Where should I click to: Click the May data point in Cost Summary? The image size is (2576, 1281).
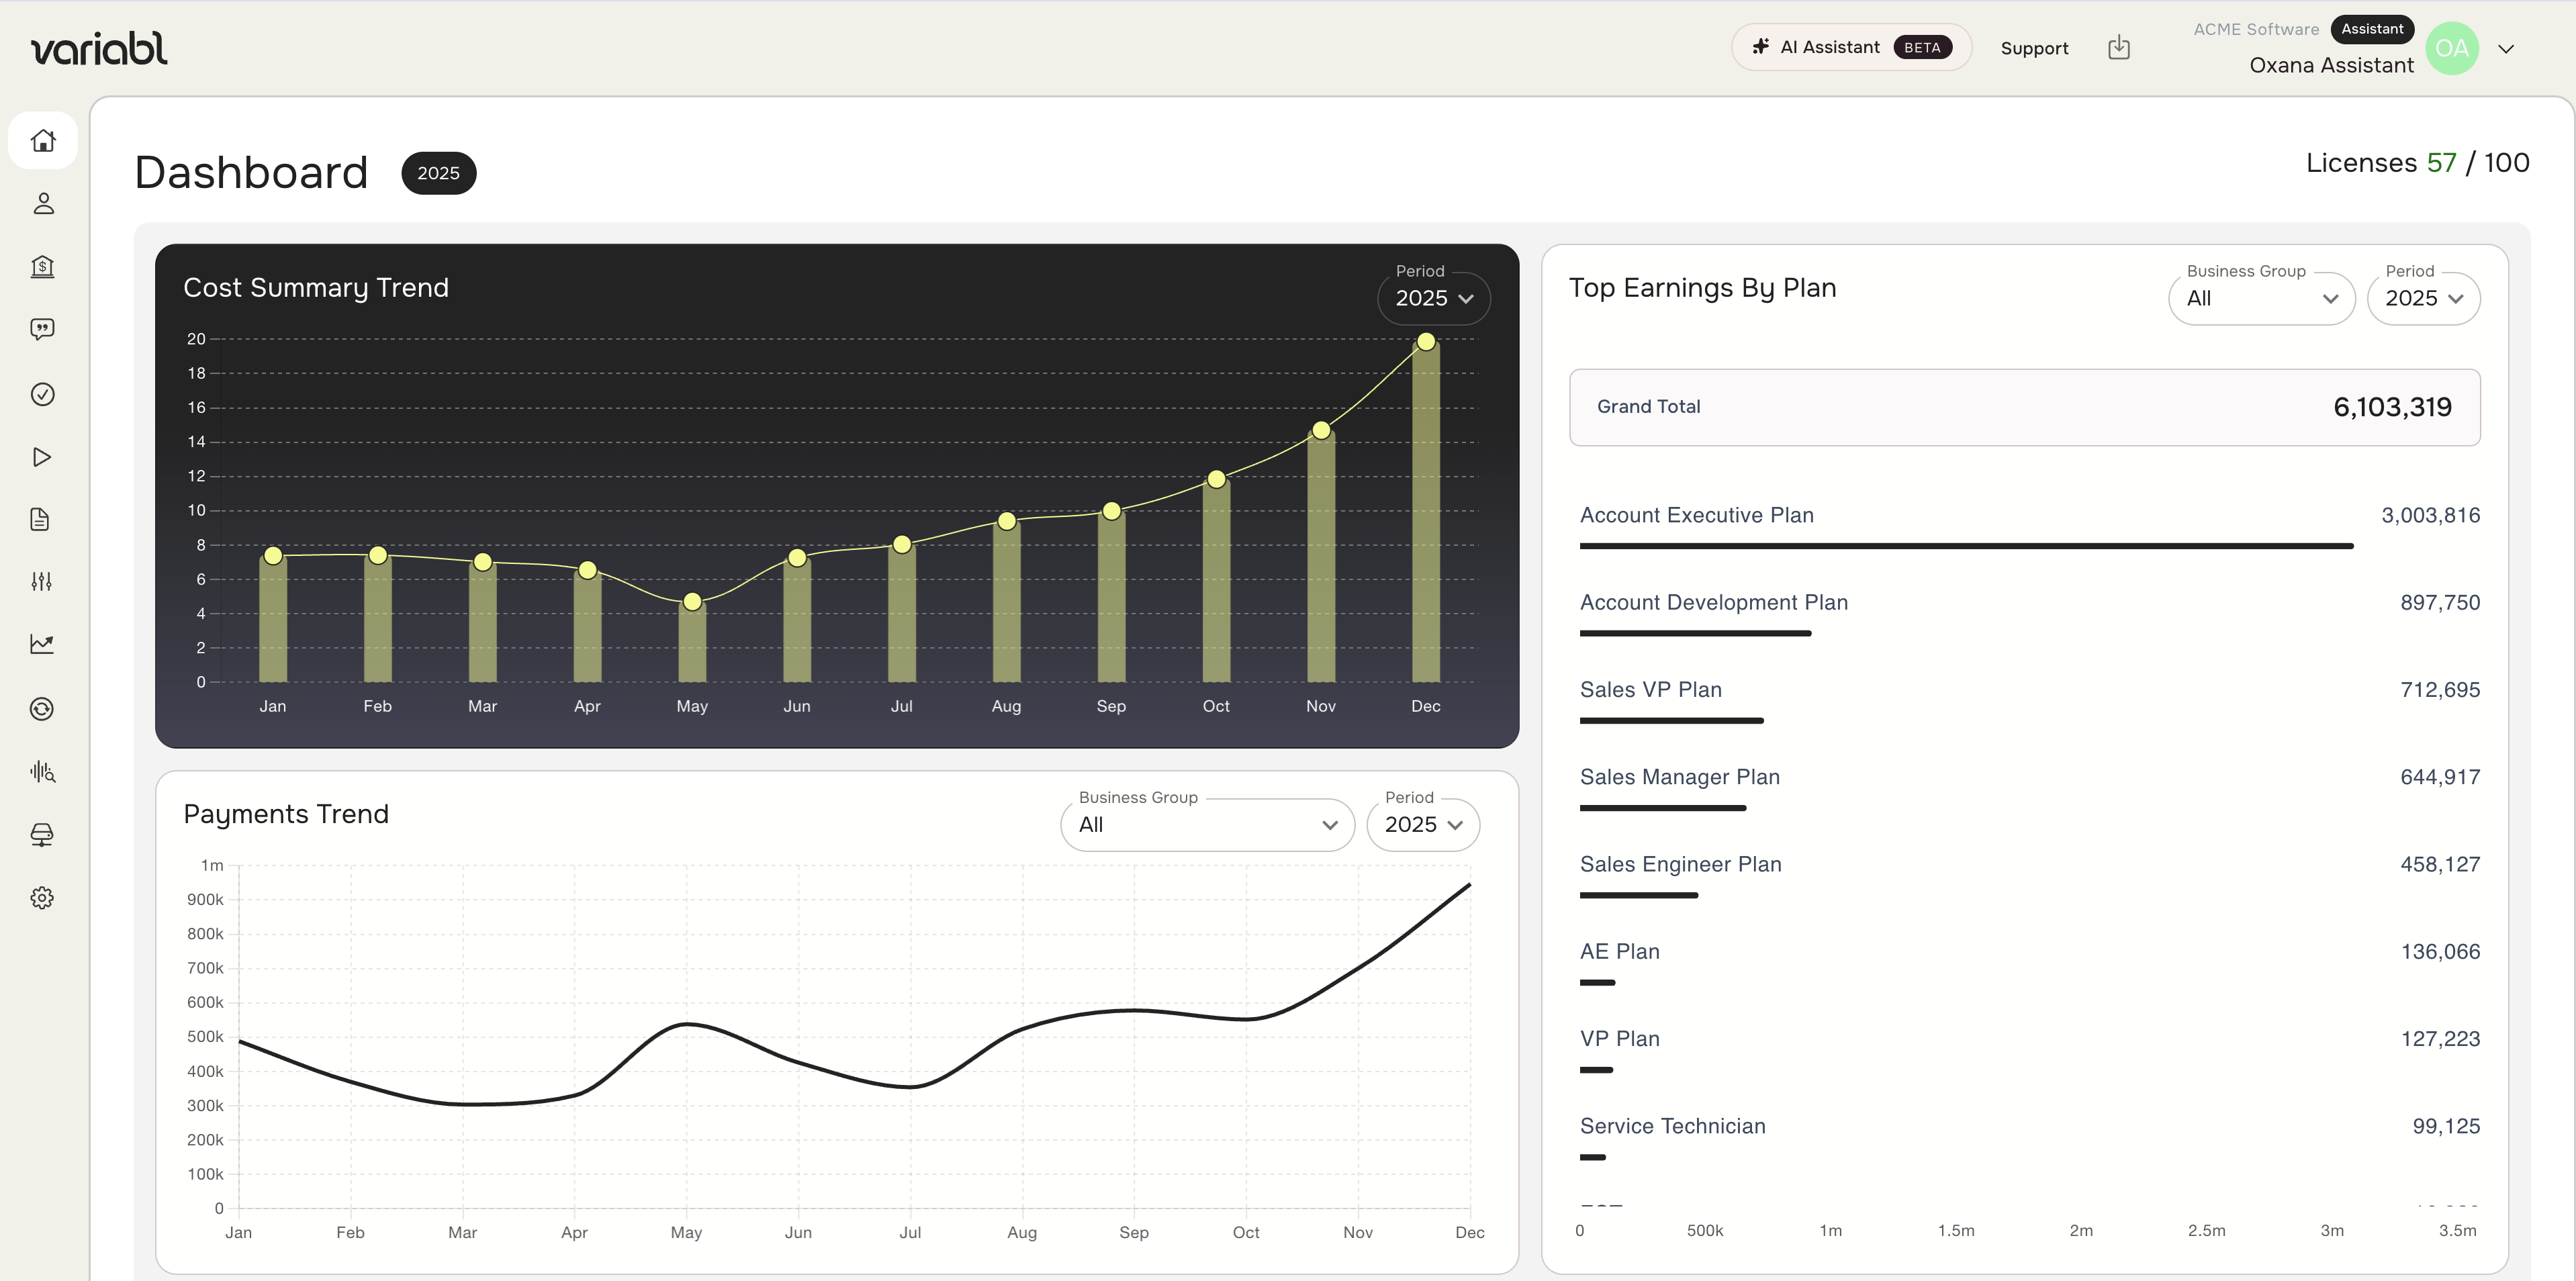coord(692,602)
